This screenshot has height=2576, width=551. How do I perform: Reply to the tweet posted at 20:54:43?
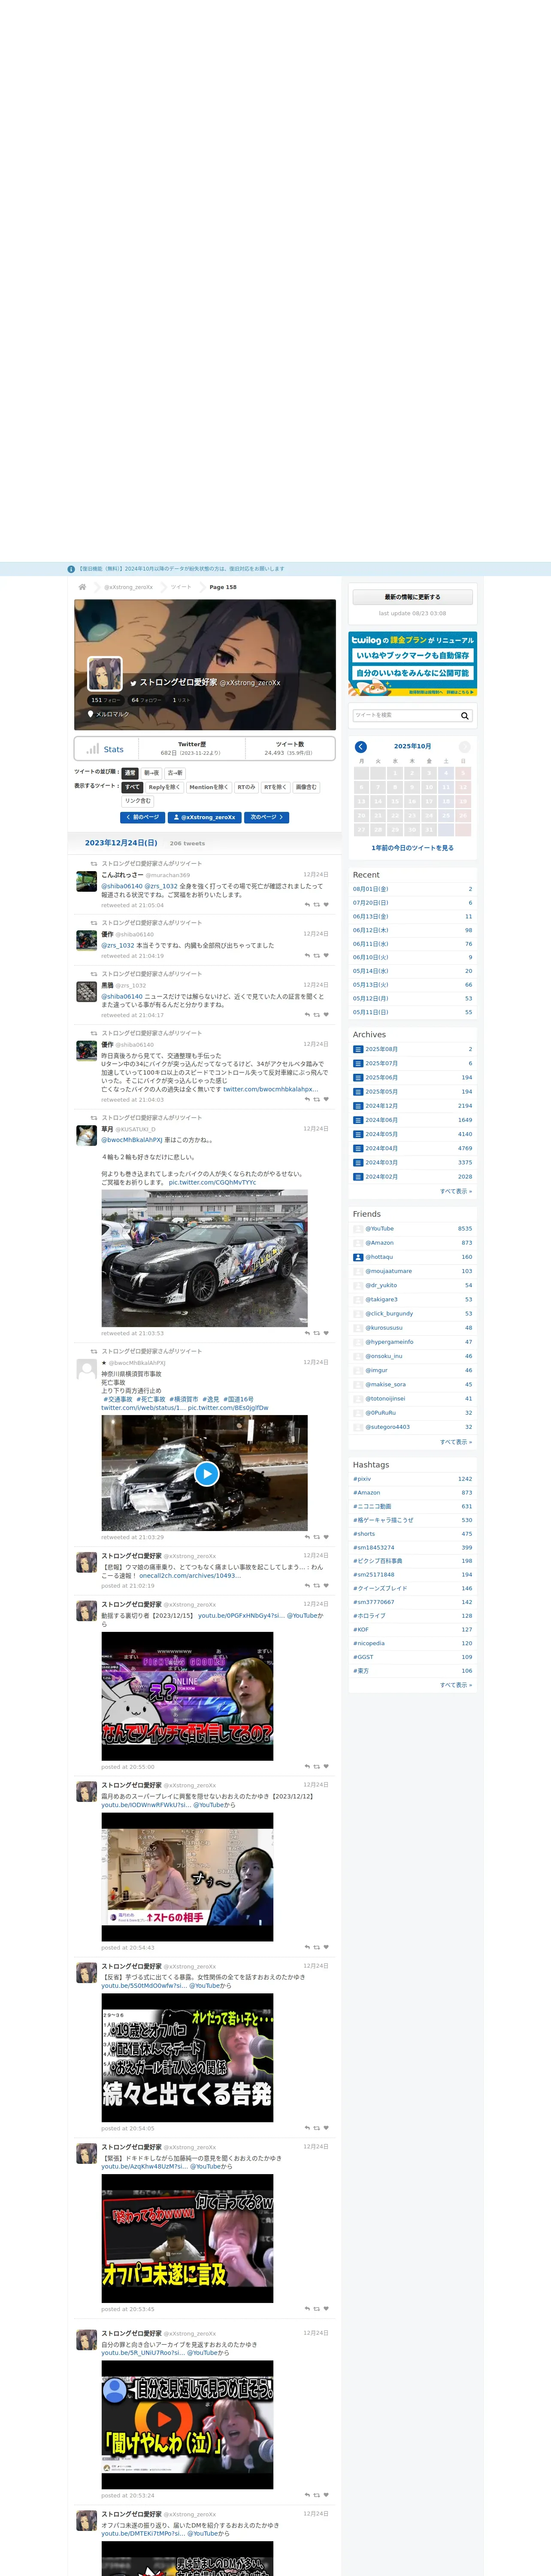coord(307,1947)
